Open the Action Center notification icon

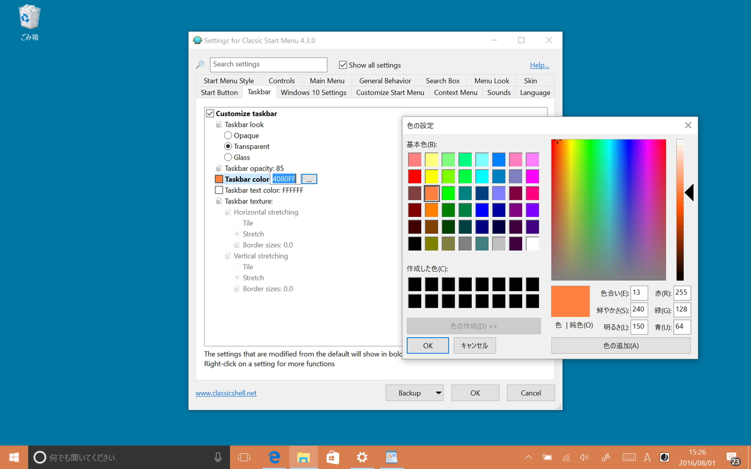pos(732,458)
